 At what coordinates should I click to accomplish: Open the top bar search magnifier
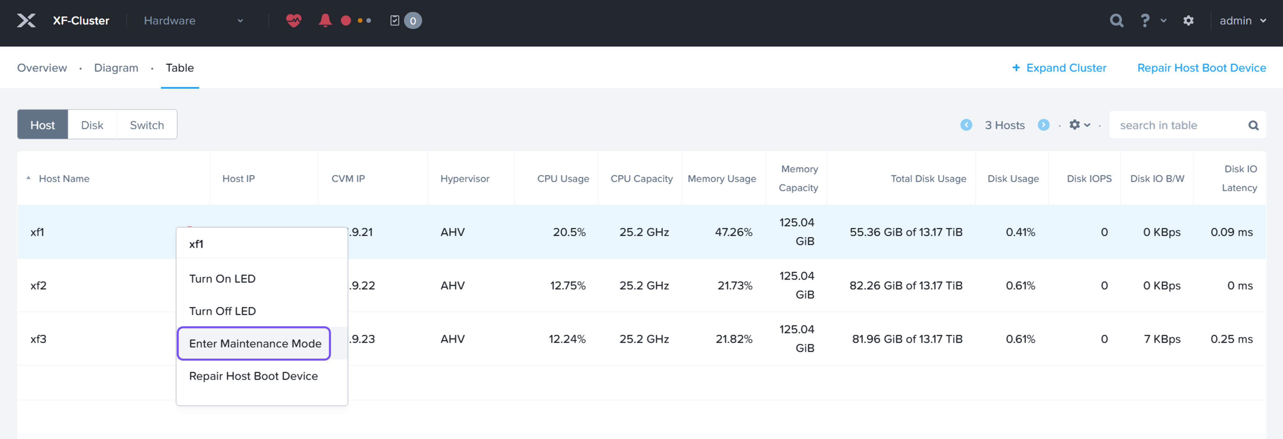coord(1116,20)
